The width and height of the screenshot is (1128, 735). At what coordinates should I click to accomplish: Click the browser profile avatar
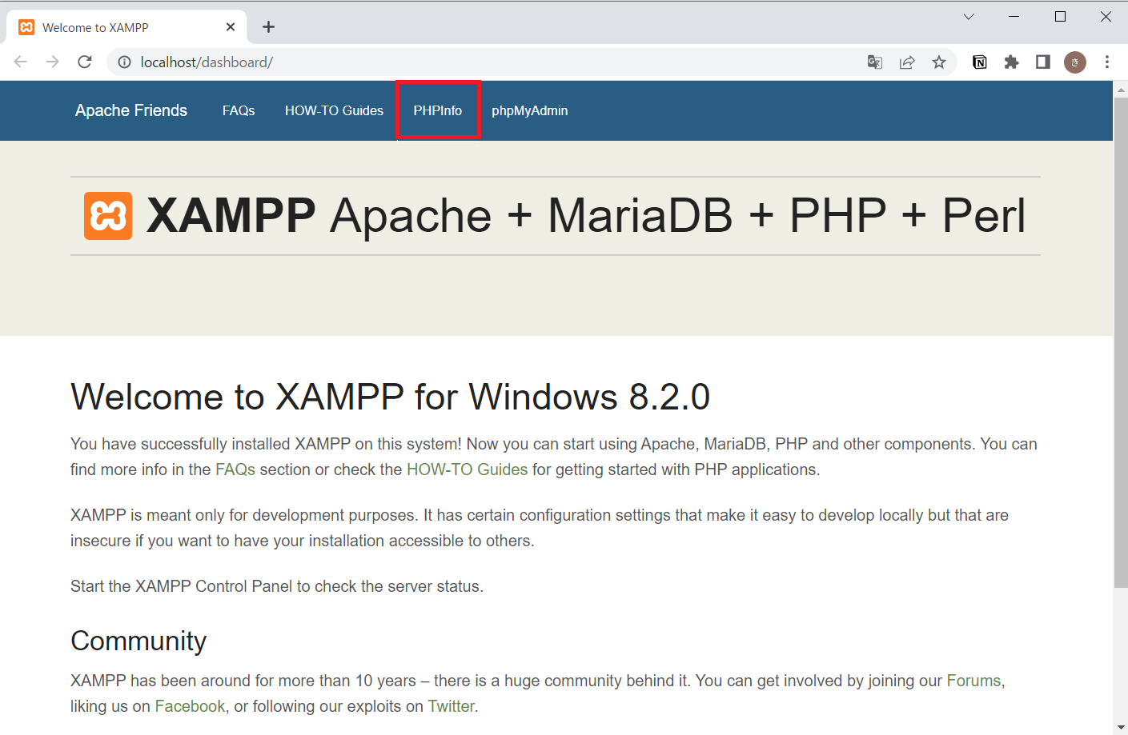pos(1074,62)
